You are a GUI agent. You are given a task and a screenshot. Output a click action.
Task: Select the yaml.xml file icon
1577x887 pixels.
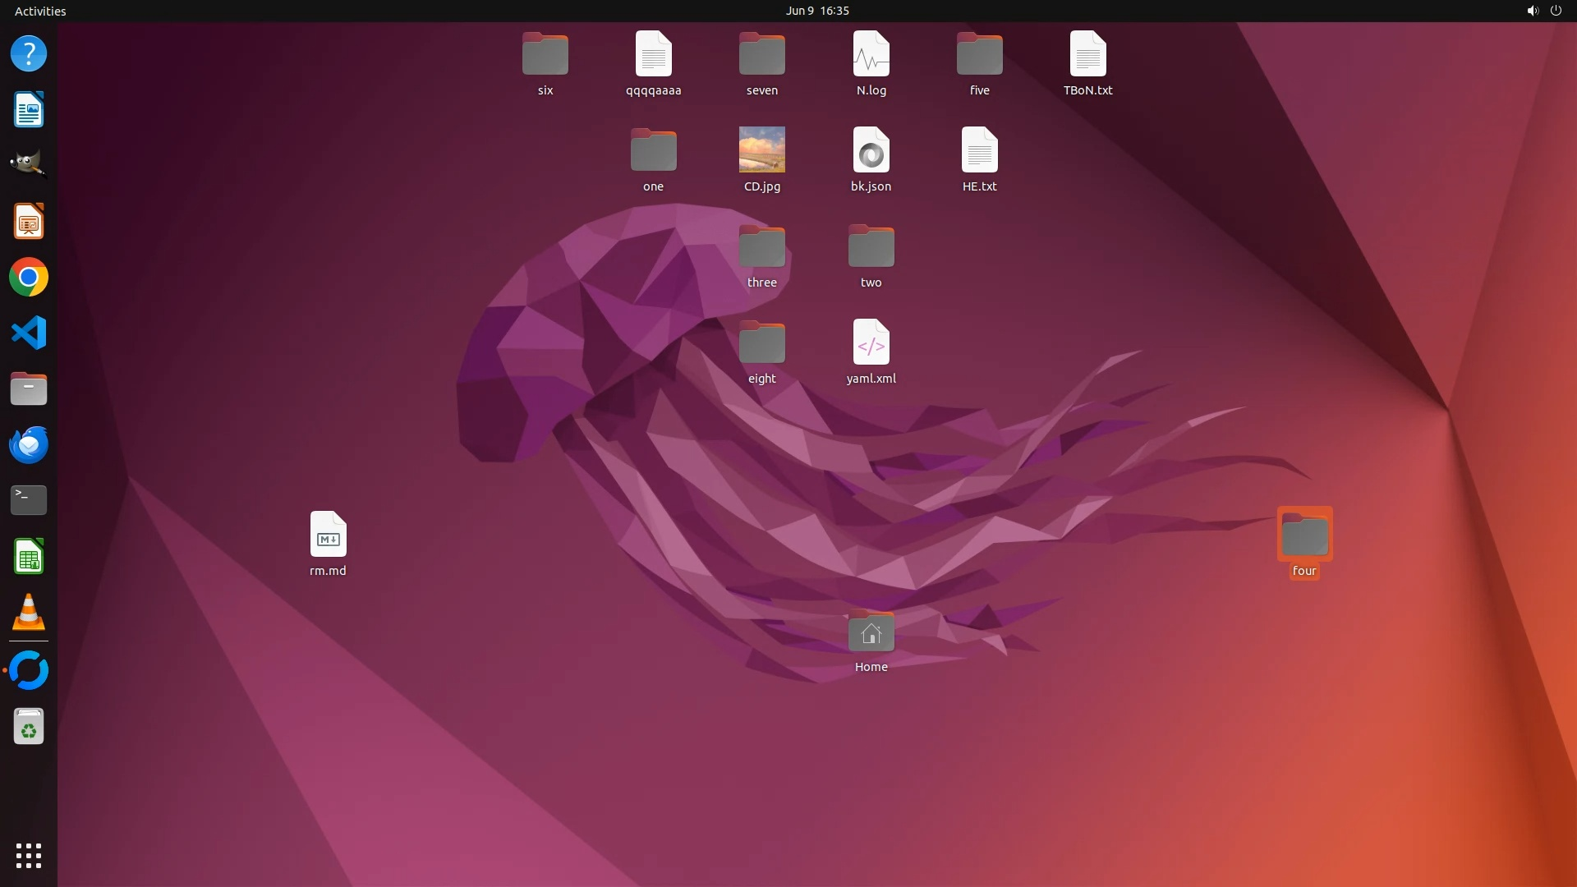[871, 342]
